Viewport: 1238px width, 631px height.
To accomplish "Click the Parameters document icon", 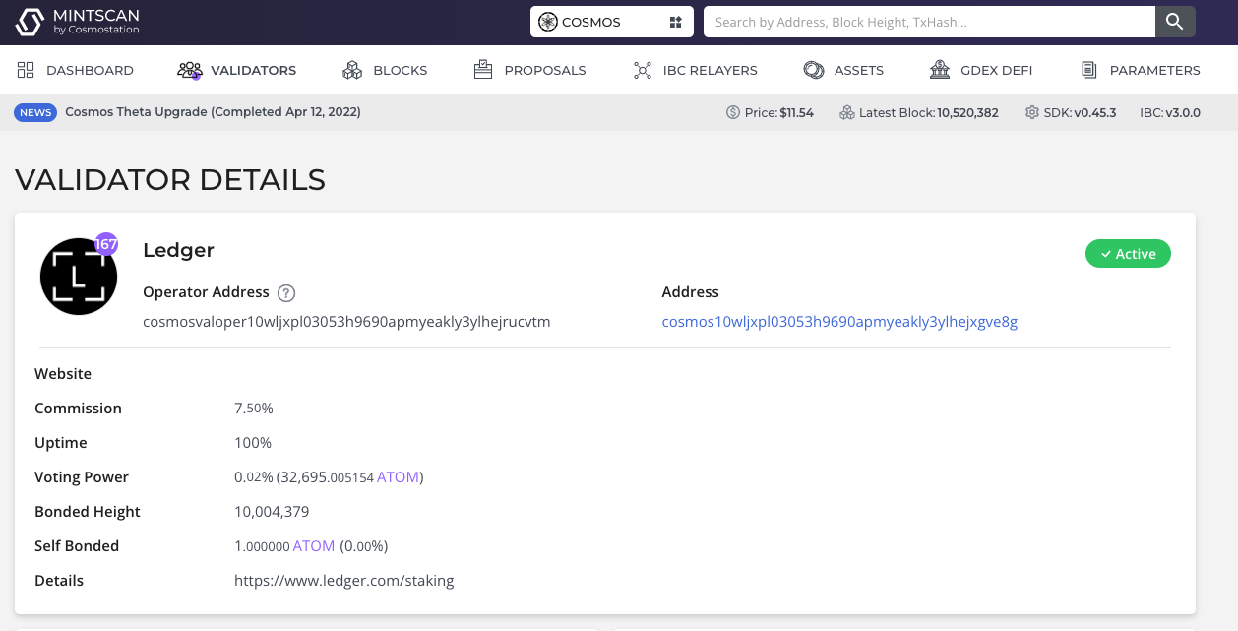I will (x=1088, y=70).
